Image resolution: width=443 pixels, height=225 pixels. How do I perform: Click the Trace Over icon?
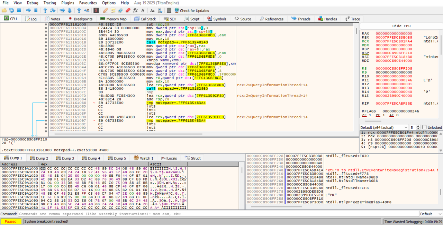pos(70,10)
